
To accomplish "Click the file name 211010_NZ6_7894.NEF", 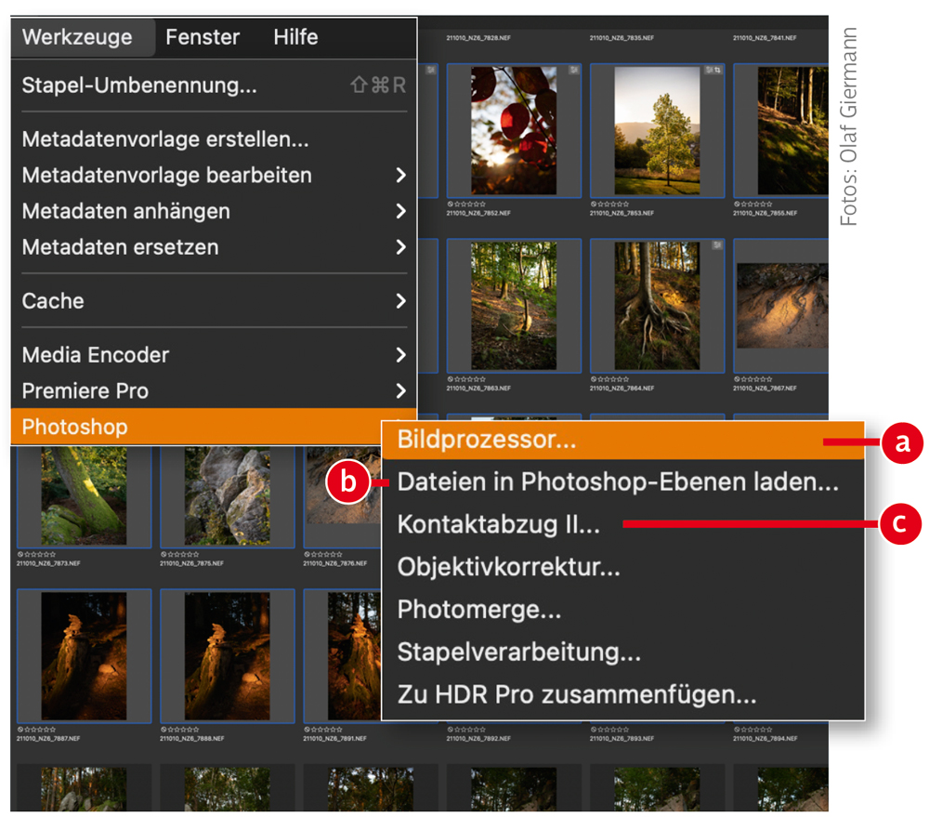I will coord(765,739).
